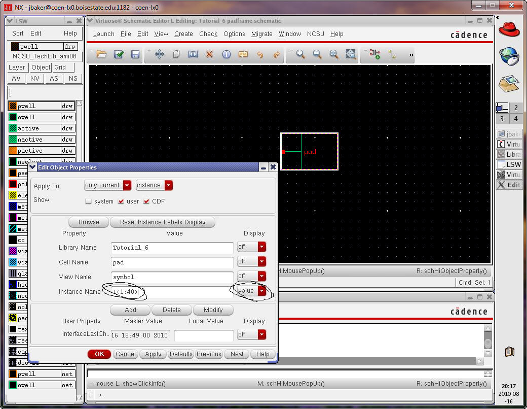Screen dimensions: 527x409
Task: Click the Open folder toolbar icon
Action: coord(101,54)
